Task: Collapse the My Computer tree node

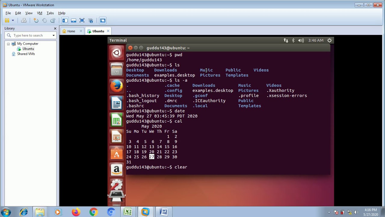Action: click(8, 44)
